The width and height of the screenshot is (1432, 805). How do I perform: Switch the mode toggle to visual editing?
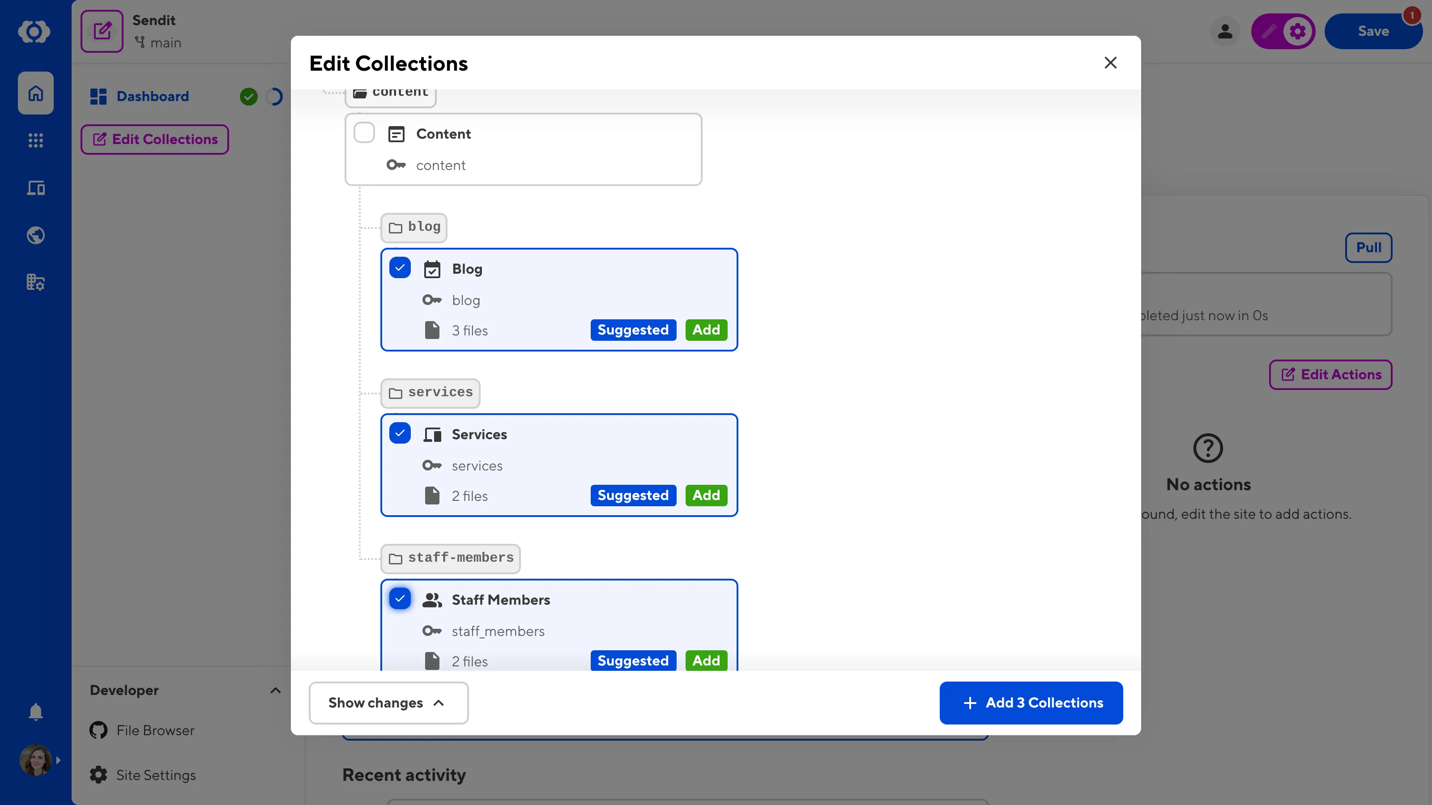pyautogui.click(x=1269, y=31)
